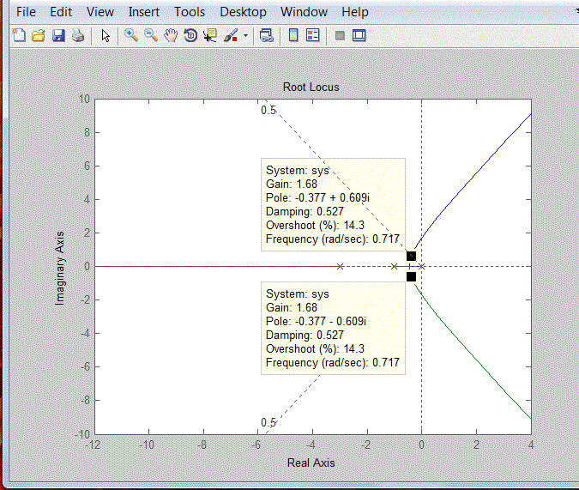Click the Link Plot toolbar button
Screen dimensions: 579x490
[x=267, y=35]
